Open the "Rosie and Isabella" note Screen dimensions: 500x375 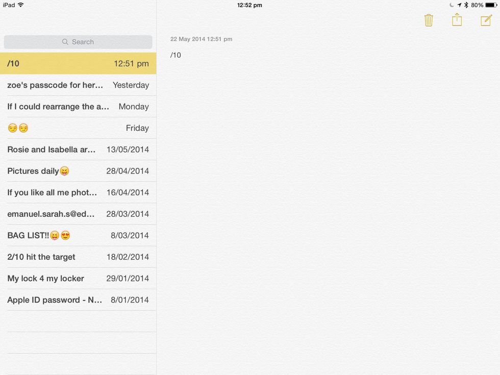[x=78, y=149]
